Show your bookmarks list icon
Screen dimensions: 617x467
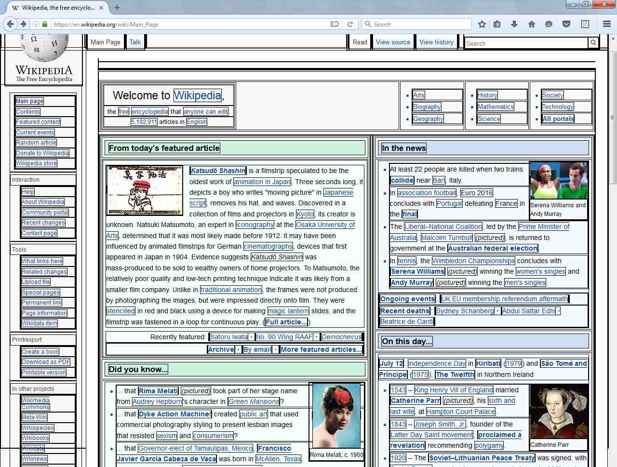[497, 24]
